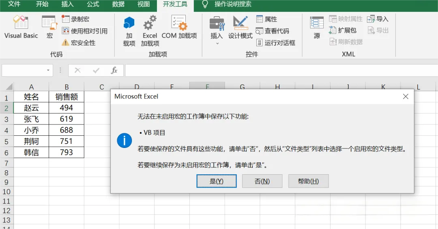
Task: Select column C header
Action: coord(102,87)
